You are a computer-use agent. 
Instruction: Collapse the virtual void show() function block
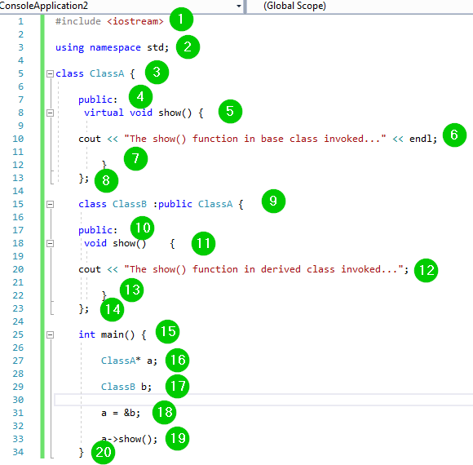pyautogui.click(x=50, y=113)
